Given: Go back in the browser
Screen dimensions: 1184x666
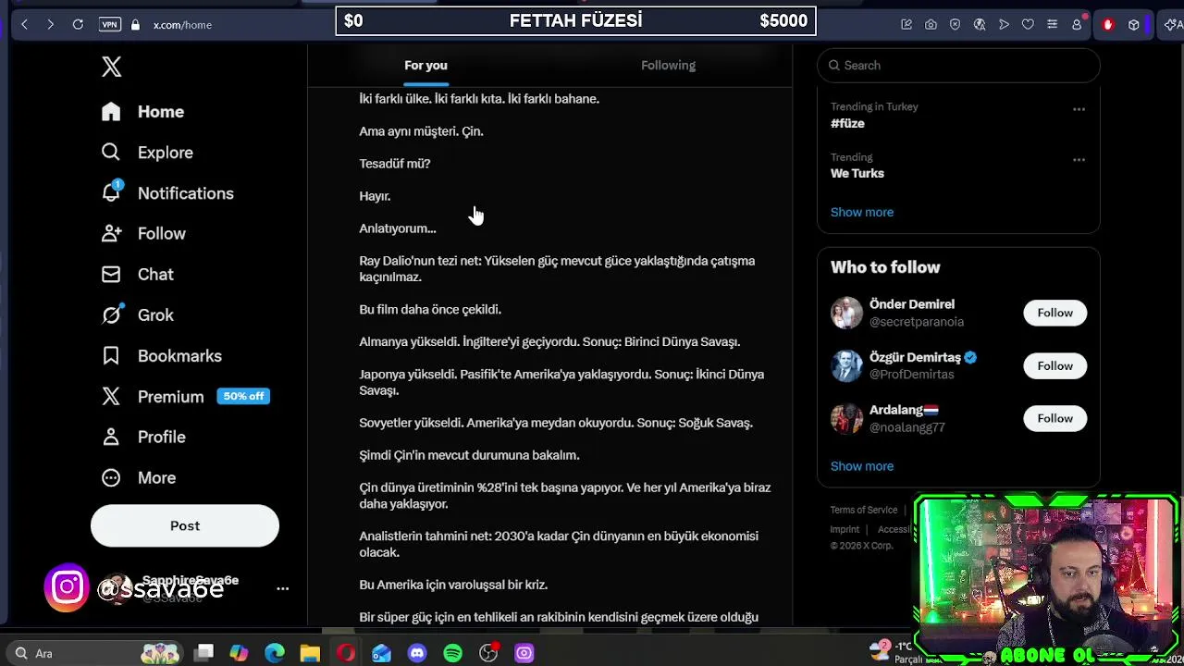Looking at the screenshot, I should (x=25, y=25).
